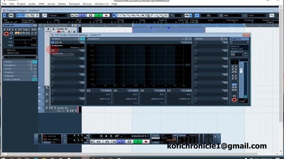Open the Normal record mode dropdown

[52, 136]
